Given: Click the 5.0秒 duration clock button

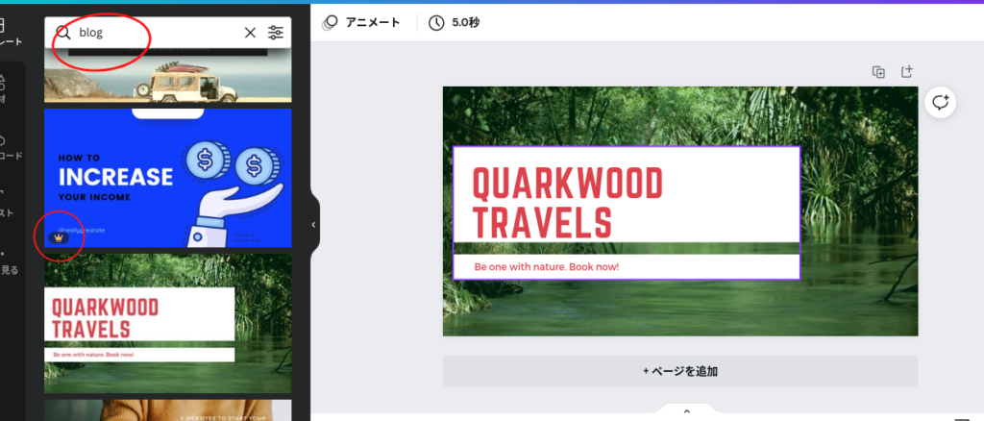Looking at the screenshot, I should click(455, 22).
